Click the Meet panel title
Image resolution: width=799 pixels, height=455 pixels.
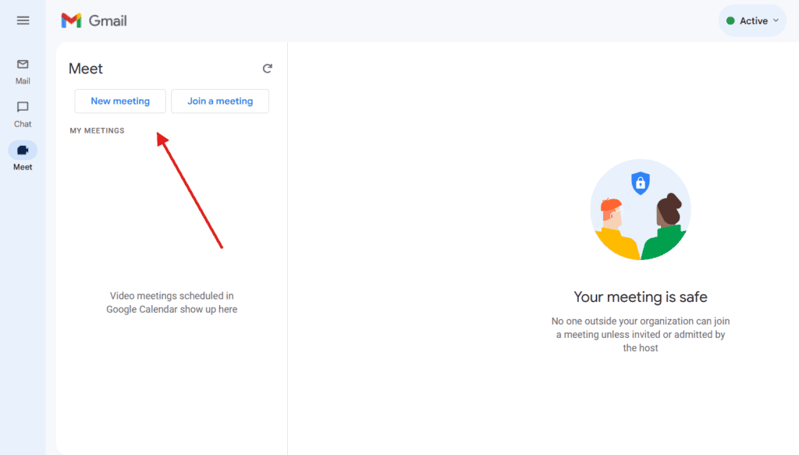point(86,69)
